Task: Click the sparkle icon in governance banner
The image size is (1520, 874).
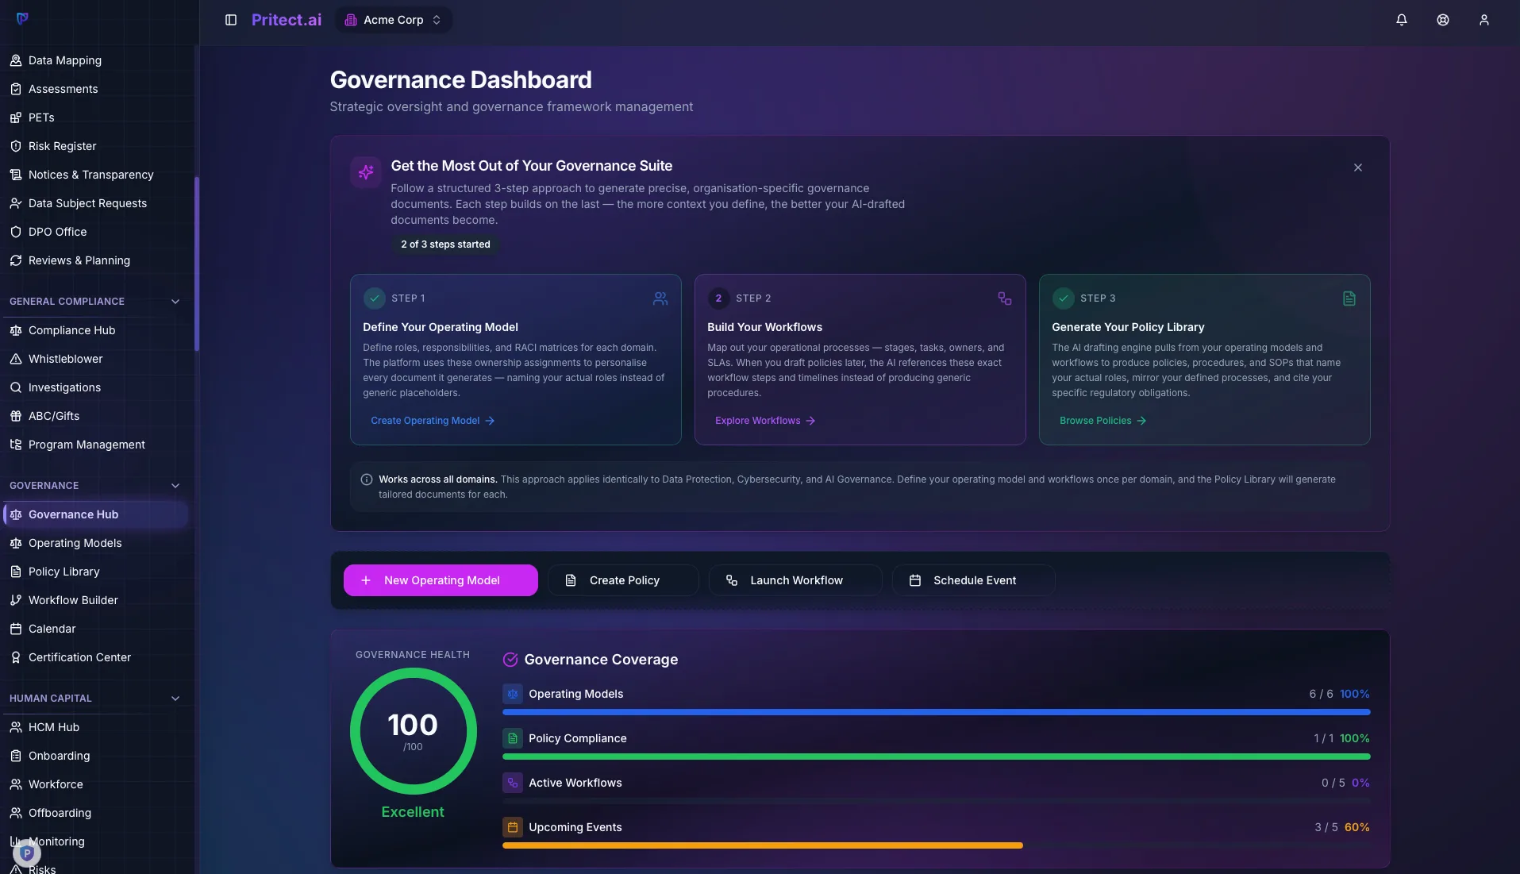Action: 366,171
